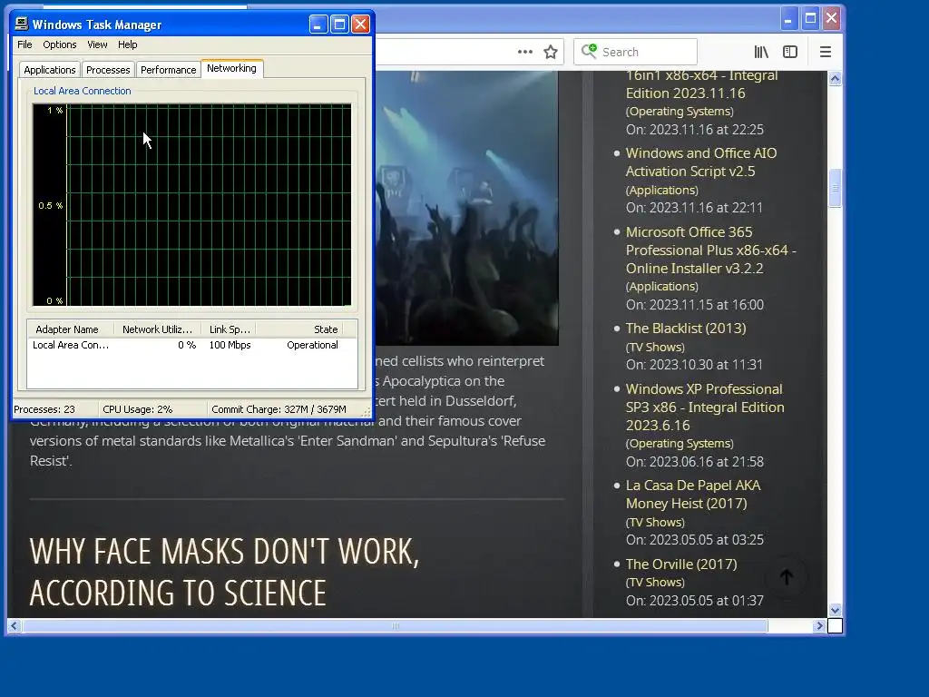Click the horizontal scrollbar left arrow

pos(14,625)
